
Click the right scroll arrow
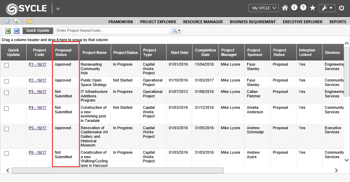coord(336,170)
